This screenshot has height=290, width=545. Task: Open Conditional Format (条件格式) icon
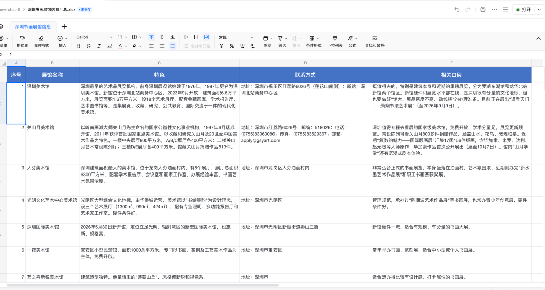coord(312,38)
